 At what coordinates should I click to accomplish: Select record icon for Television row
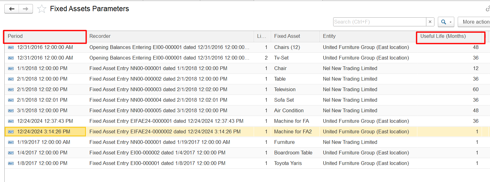11,90
